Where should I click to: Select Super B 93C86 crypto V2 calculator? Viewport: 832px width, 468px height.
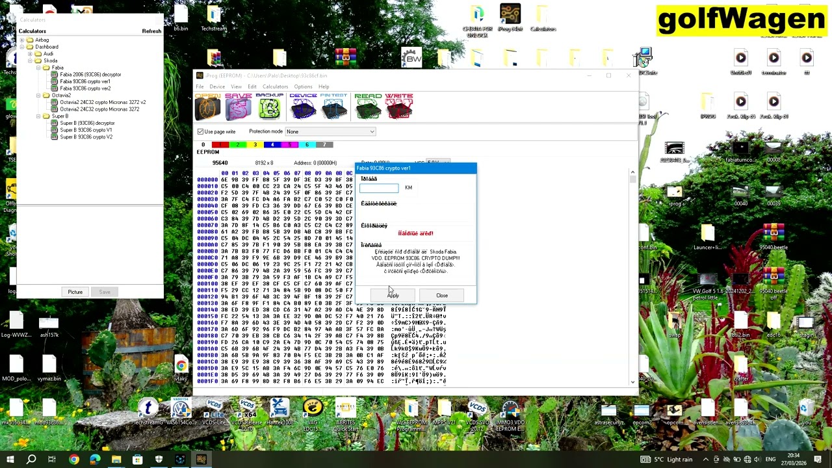click(86, 137)
